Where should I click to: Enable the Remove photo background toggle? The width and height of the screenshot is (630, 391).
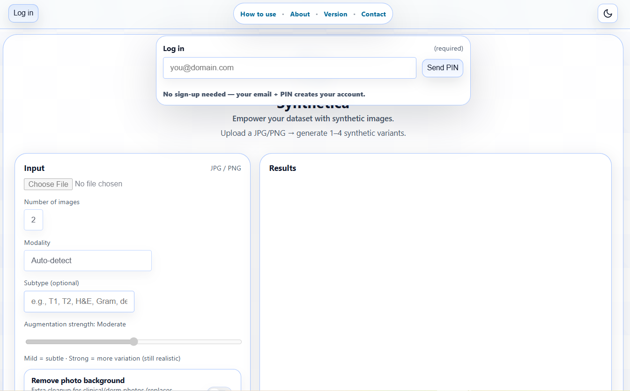pyautogui.click(x=219, y=389)
